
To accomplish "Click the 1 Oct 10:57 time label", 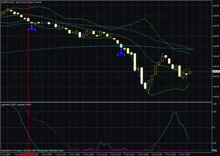I will click(47, 155).
